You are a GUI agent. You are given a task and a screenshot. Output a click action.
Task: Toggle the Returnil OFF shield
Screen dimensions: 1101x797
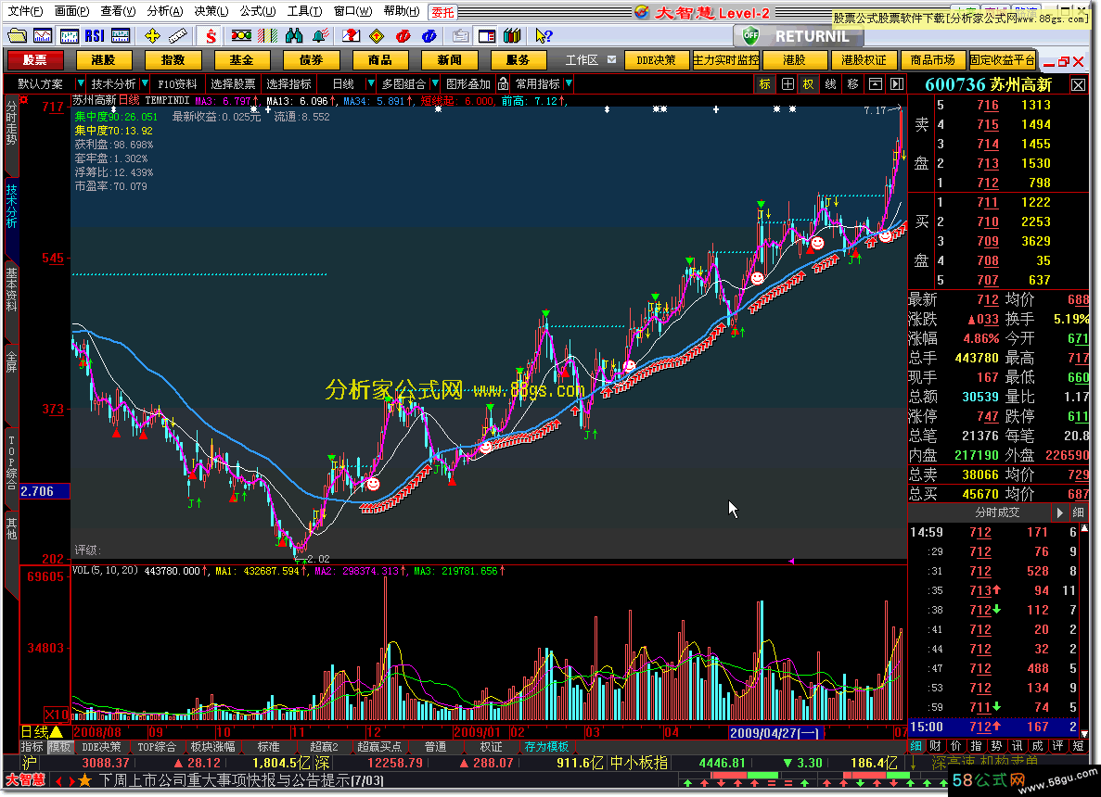[x=750, y=35]
